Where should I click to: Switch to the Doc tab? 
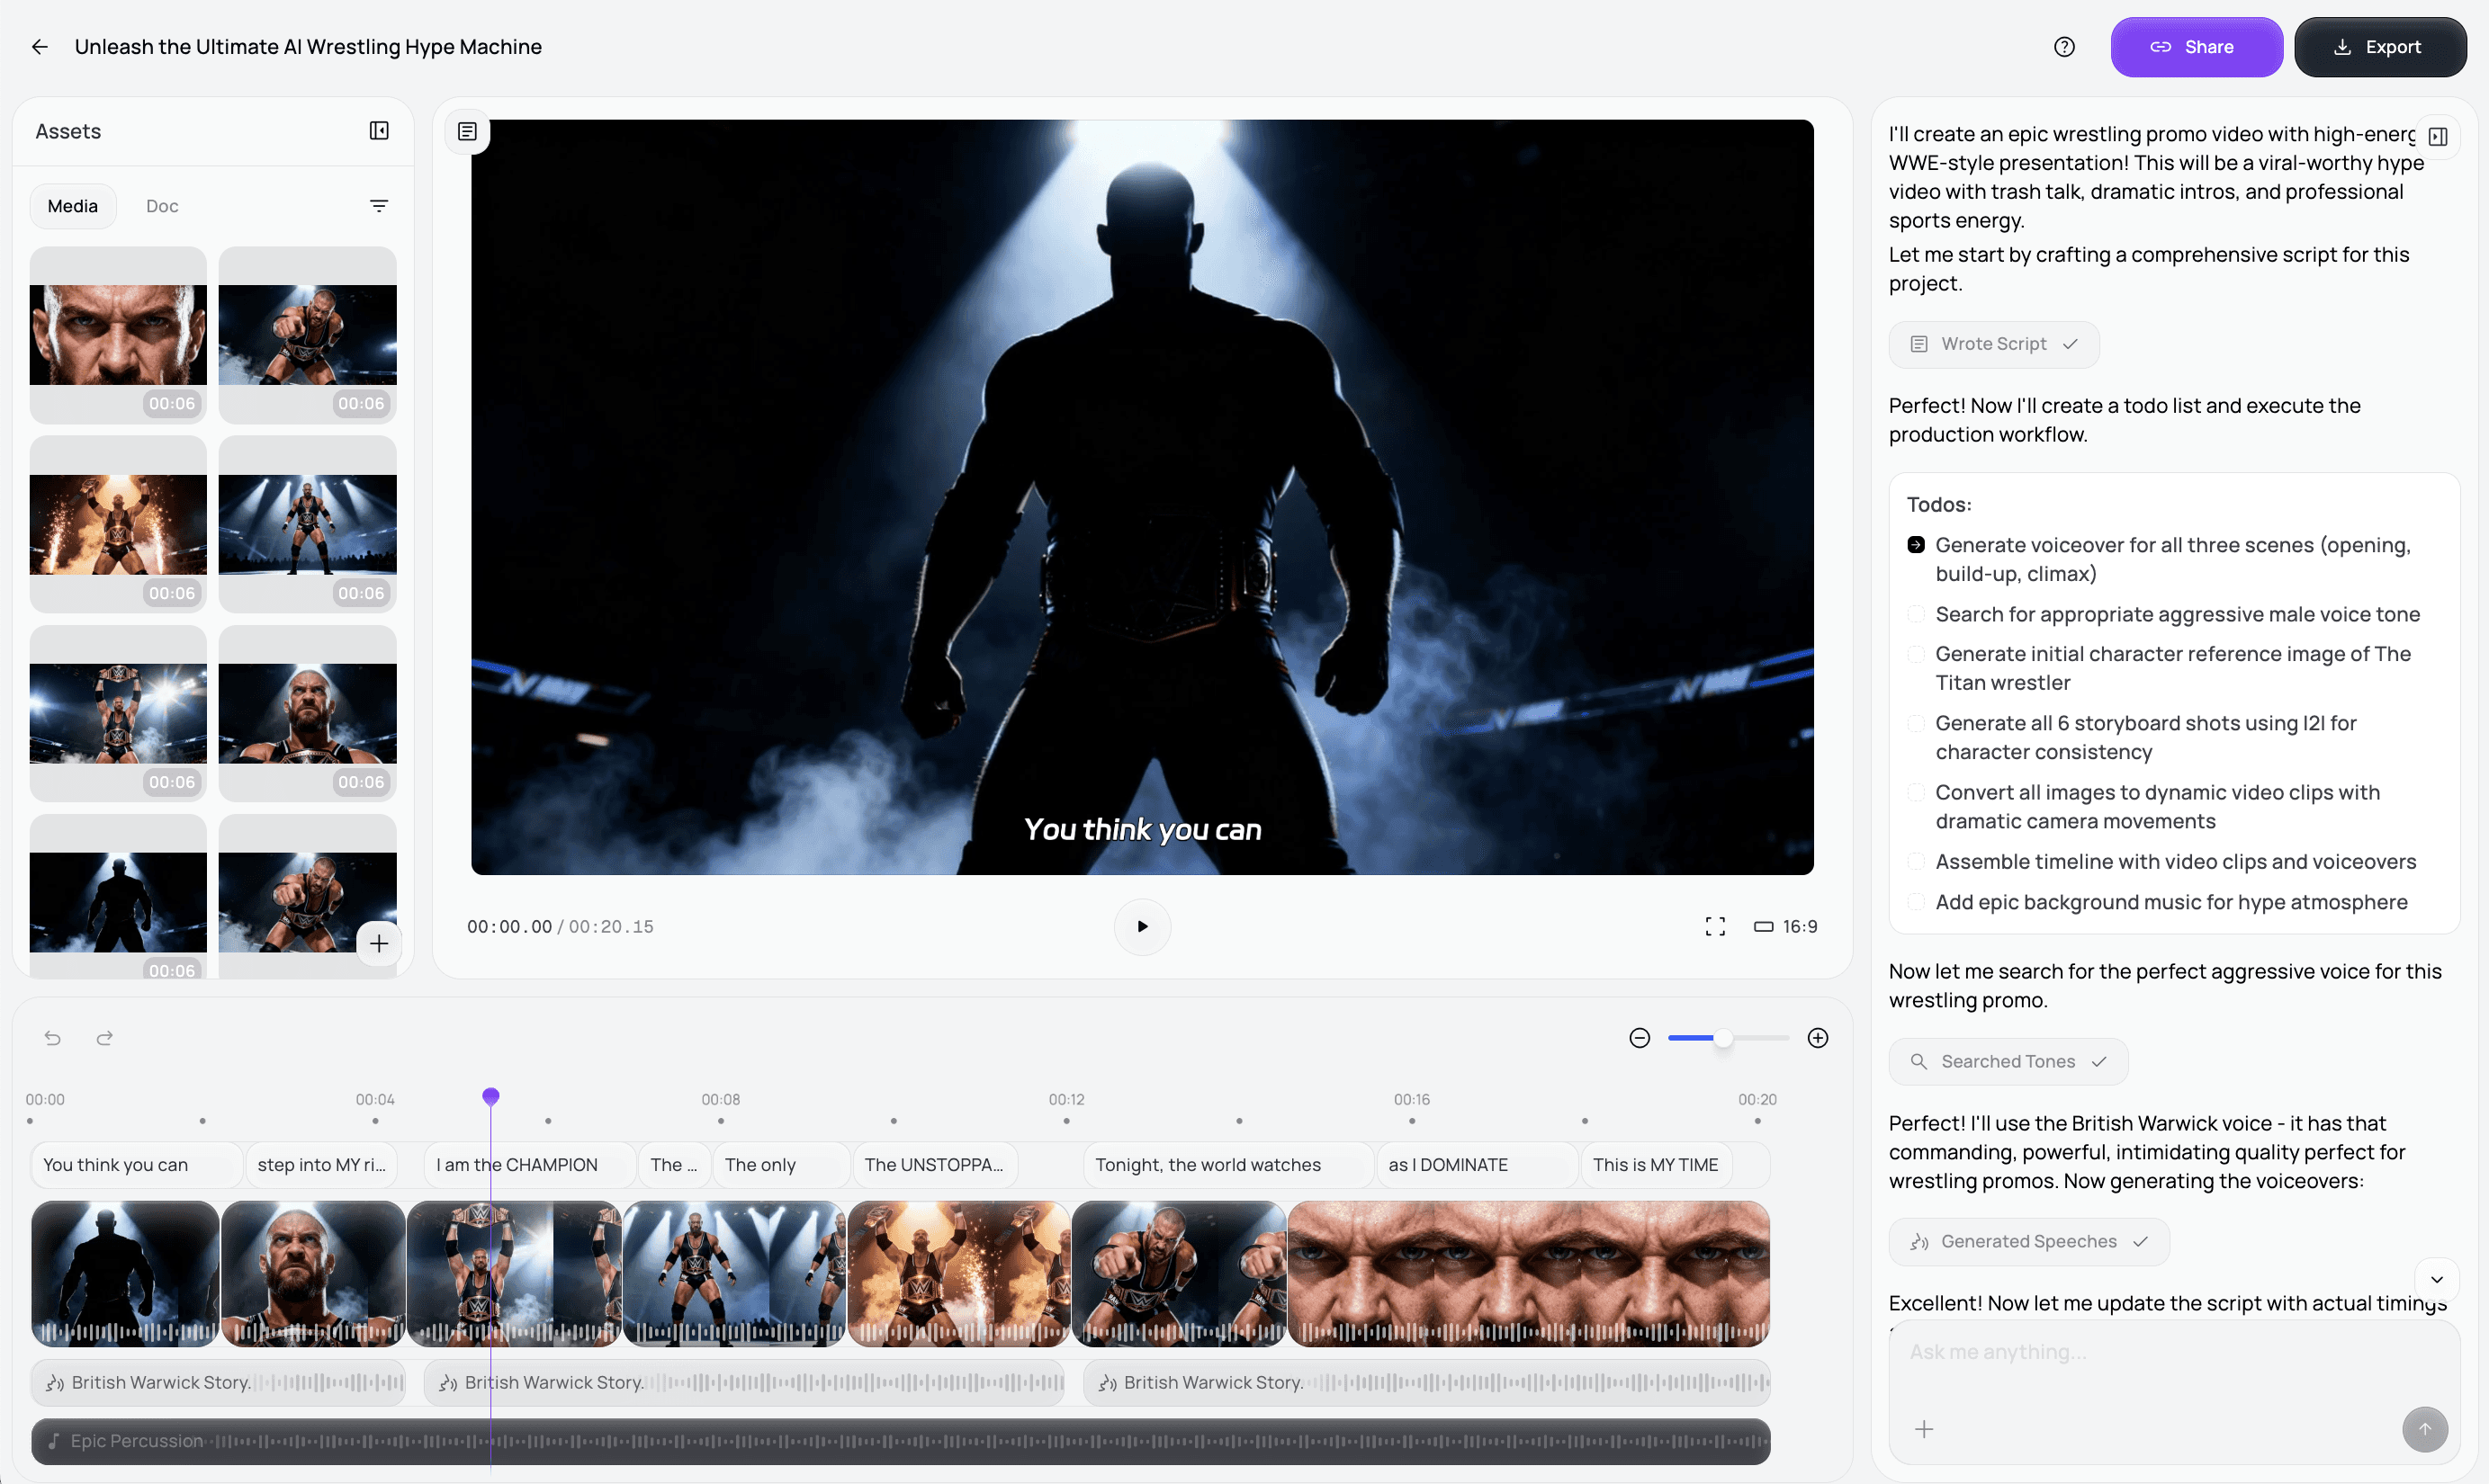click(x=162, y=206)
